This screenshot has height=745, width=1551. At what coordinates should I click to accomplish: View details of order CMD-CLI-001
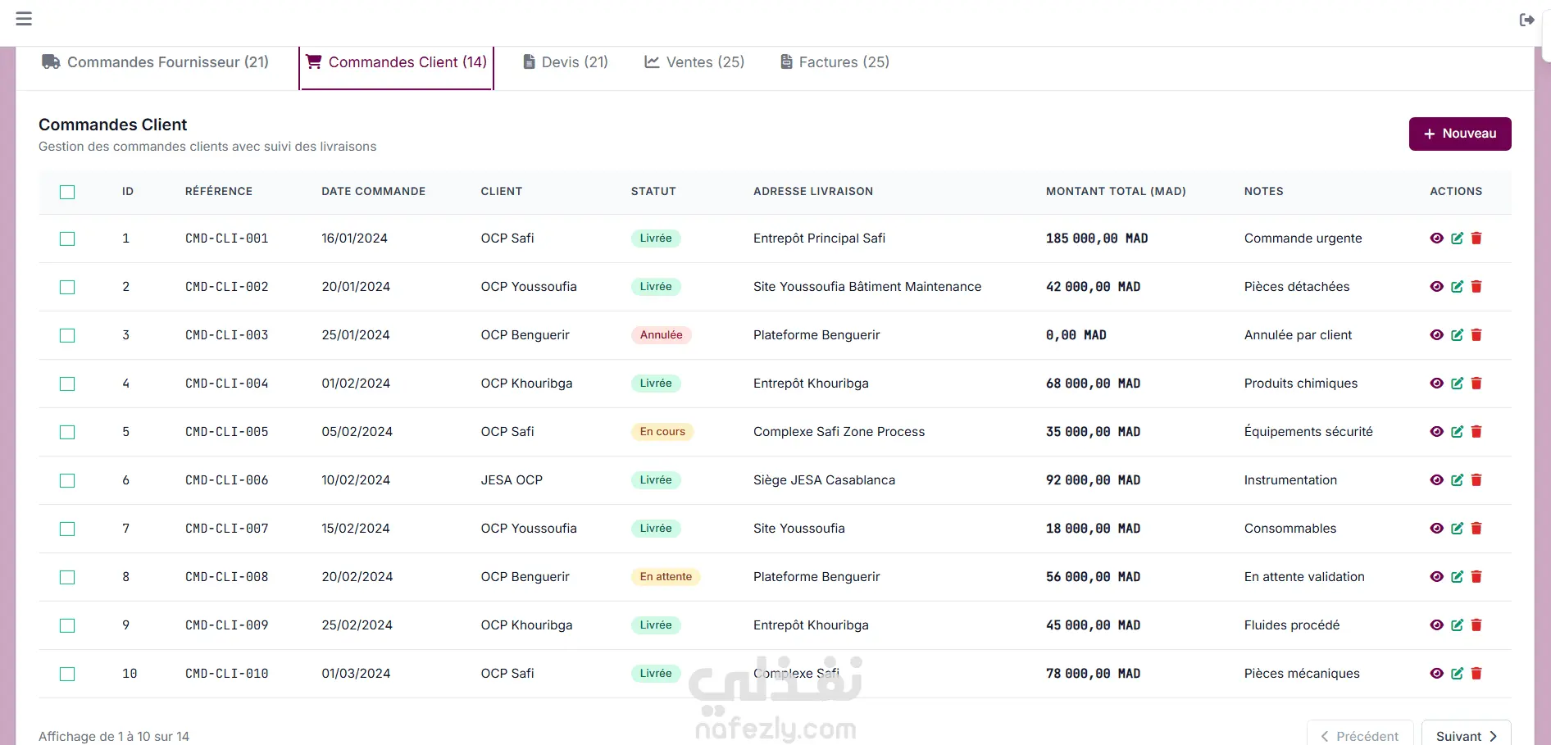tap(1436, 238)
